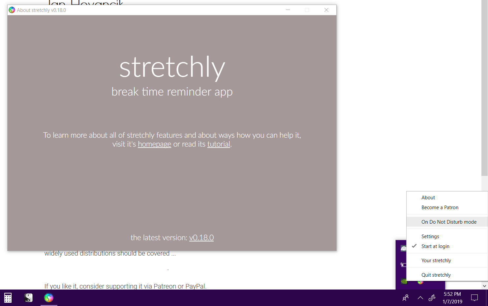Open the Calculator app on the taskbar

click(x=8, y=298)
